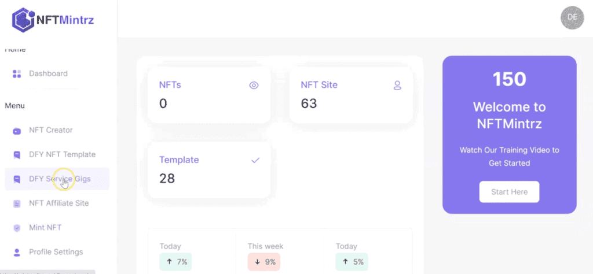Open the Dashboard menu item
The height and width of the screenshot is (274, 593).
click(48, 73)
